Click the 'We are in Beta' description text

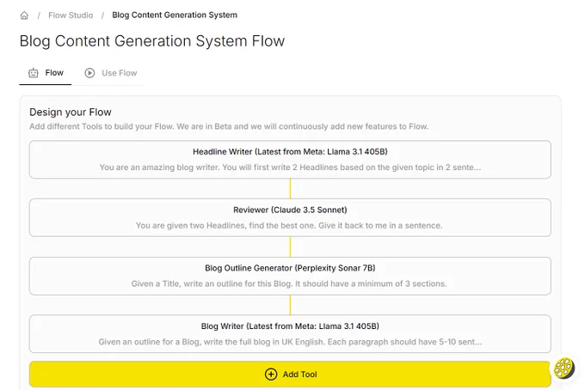pyautogui.click(x=229, y=126)
